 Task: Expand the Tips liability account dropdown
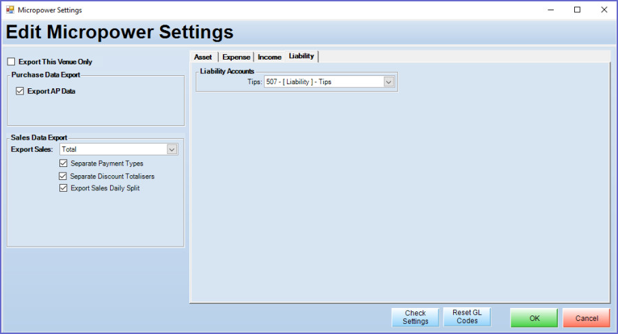[388, 81]
